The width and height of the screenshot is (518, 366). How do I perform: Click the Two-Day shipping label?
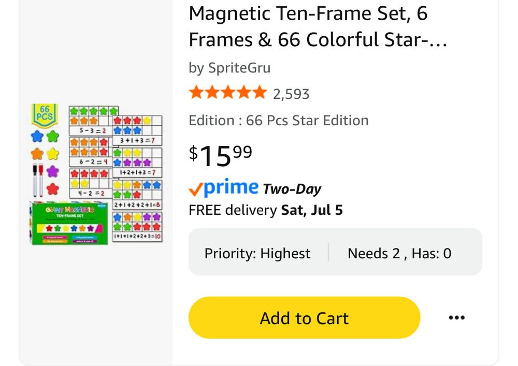[x=292, y=189]
